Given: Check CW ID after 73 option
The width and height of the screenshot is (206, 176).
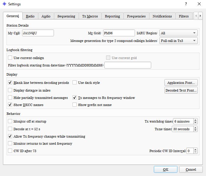Looking at the screenshot, I should (x=10, y=151).
